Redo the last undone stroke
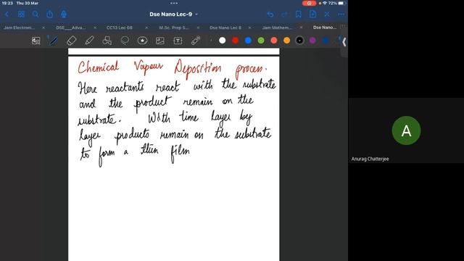464x261 pixels. 284,14
